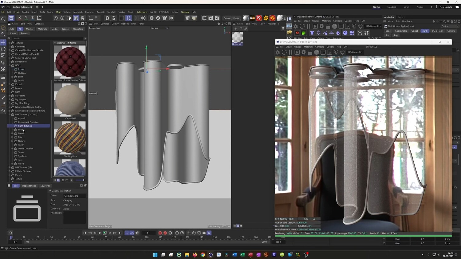Open the Octane dropdown button

coord(227,18)
